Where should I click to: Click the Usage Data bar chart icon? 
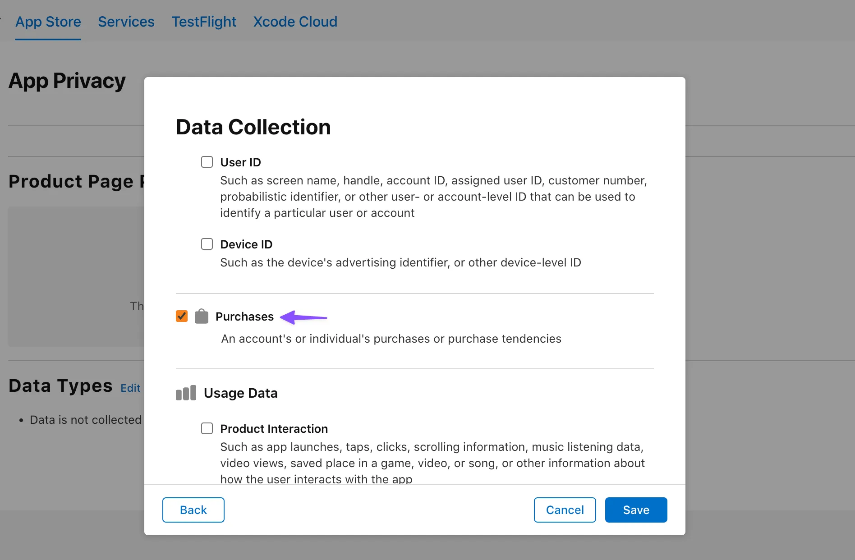click(186, 393)
